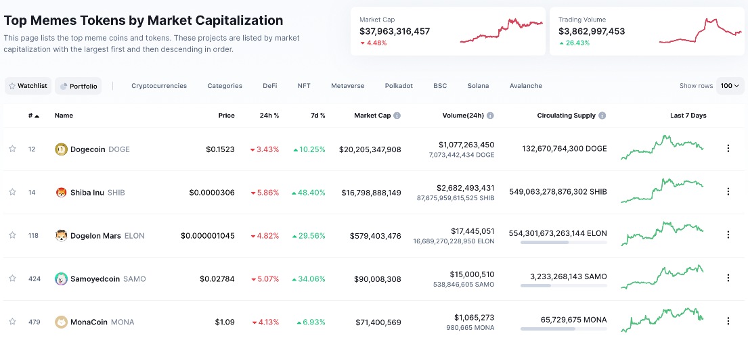Open Dogecoin volume $1,077,263,450

[x=466, y=144]
